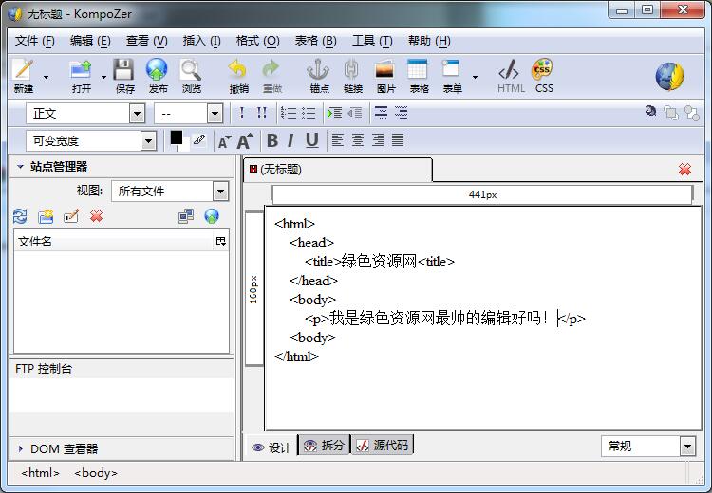This screenshot has width=712, height=493.
Task: Preview page with the Browse icon
Action: (x=191, y=70)
